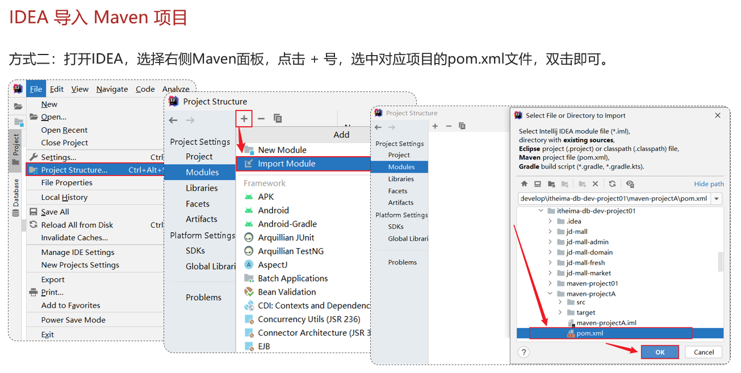Open the path history dropdown arrow

tap(717, 199)
